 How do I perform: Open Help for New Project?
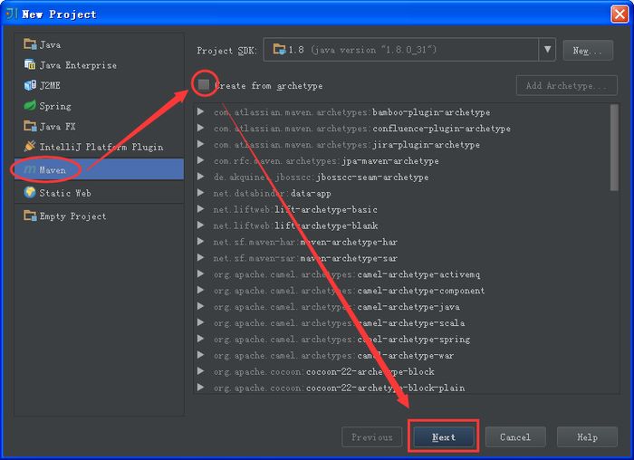click(x=587, y=437)
